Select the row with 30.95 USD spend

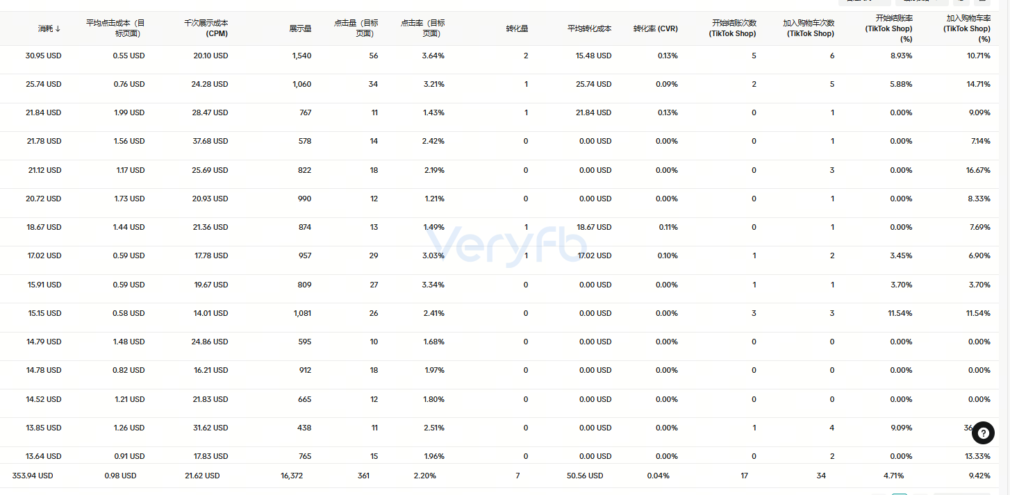coord(505,56)
